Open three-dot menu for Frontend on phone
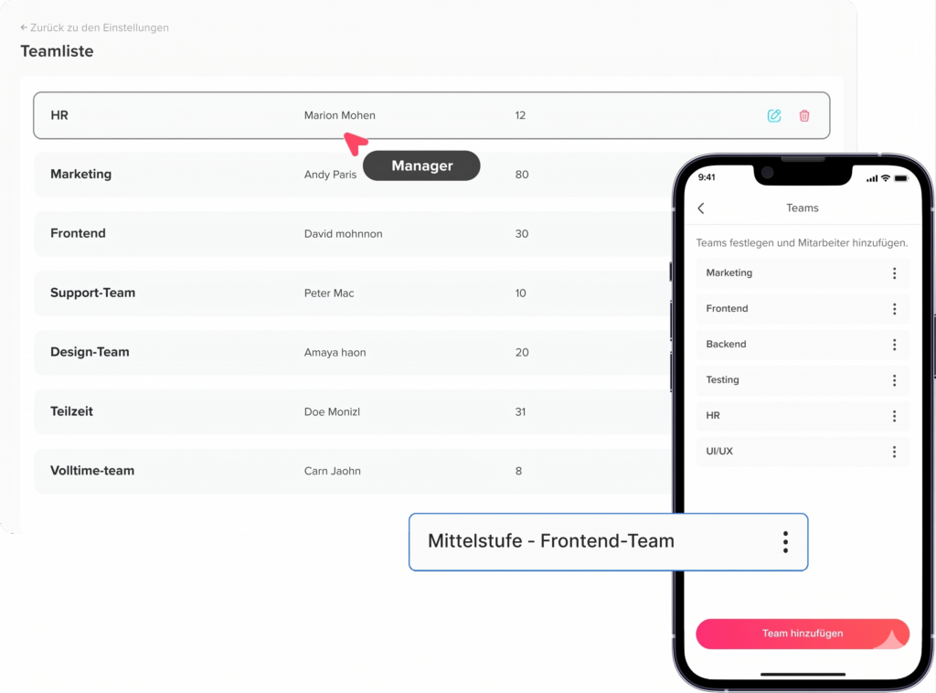936x693 pixels. point(894,309)
